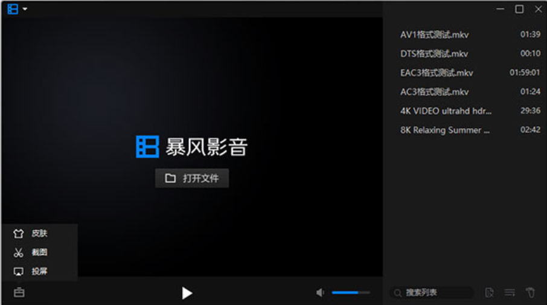547x305 pixels.
Task: Click the Baofeng logo icon in title bar
Action: (13, 8)
